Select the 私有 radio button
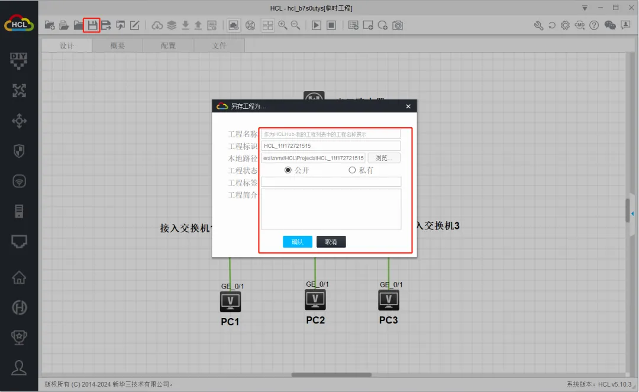This screenshot has width=639, height=392. point(352,170)
